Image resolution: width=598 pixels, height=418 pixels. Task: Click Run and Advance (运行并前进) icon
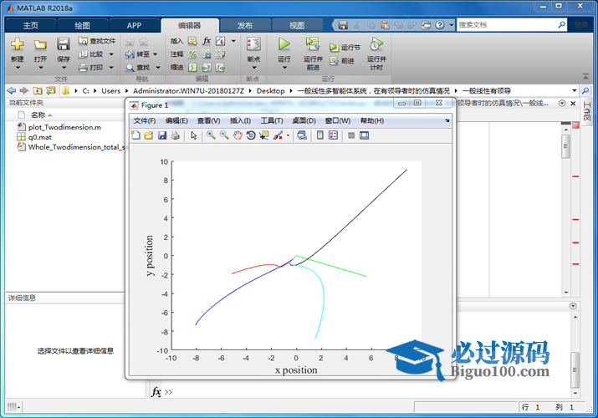(313, 44)
